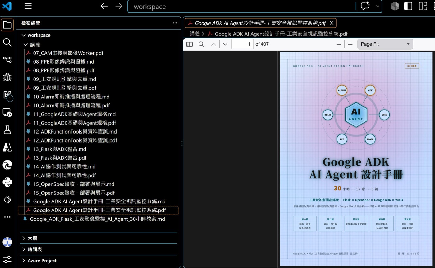Click the Explorer files icon
This screenshot has height=268, width=435.
[x=7, y=25]
